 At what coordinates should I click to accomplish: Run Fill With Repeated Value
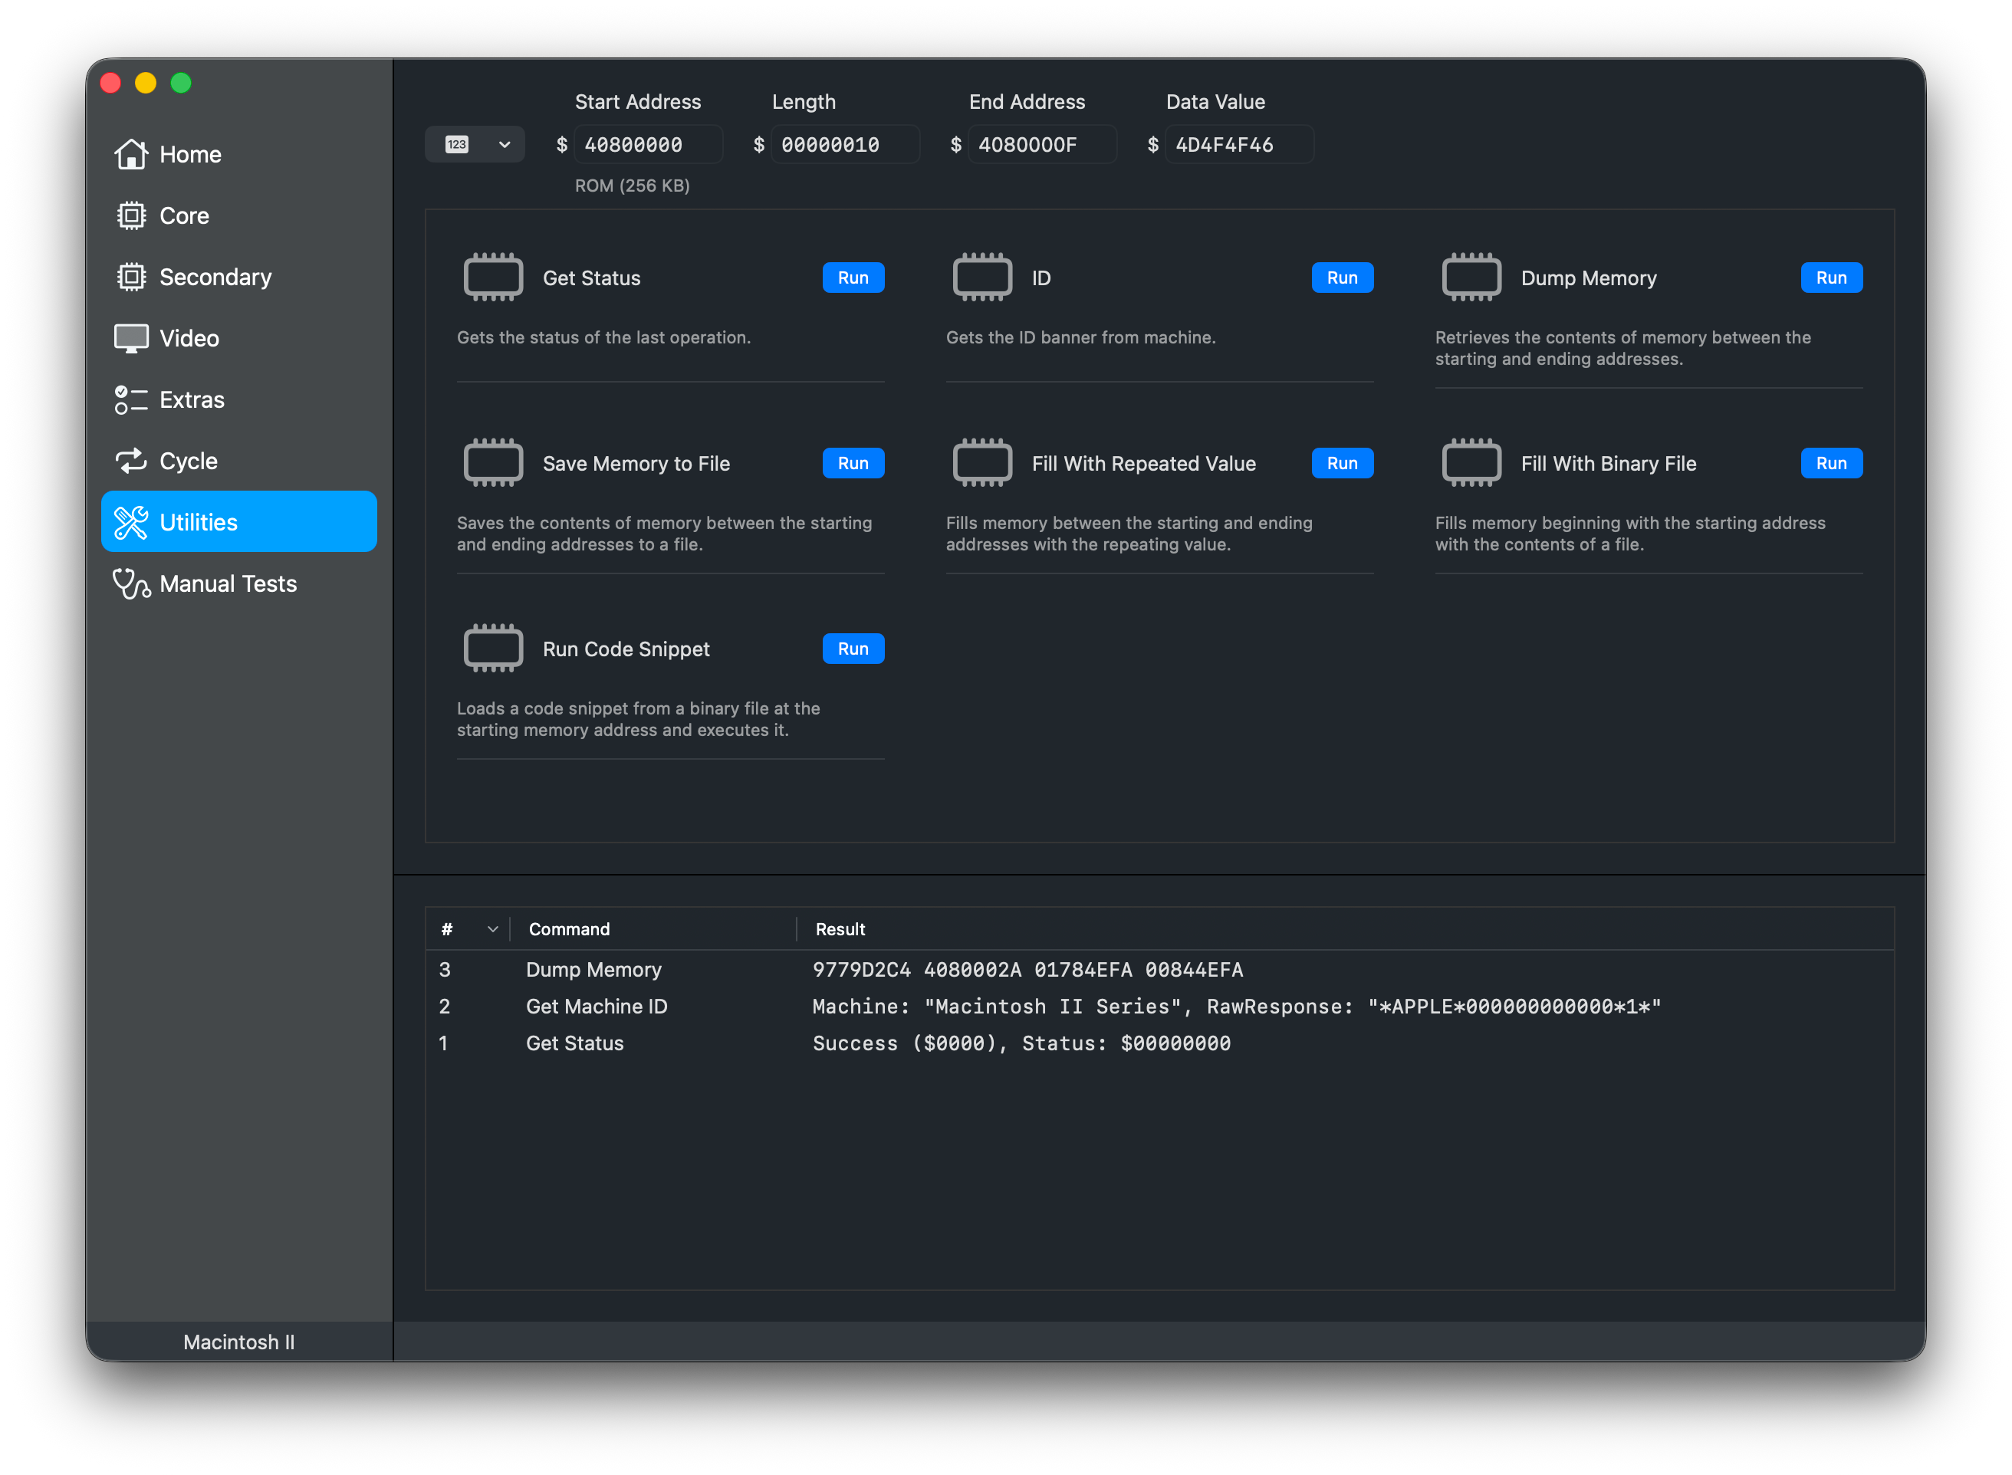[x=1341, y=463]
